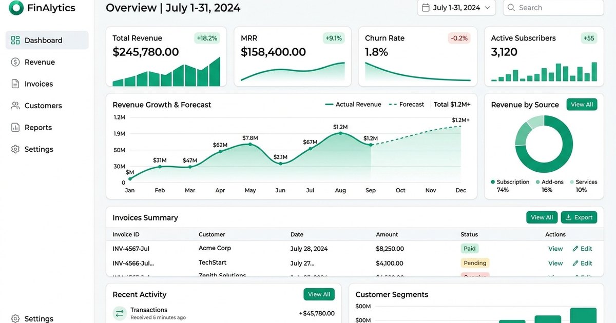Screen dimensions: 616x323
Task: Select the Jun $2.1M data point
Action: pos(280,164)
